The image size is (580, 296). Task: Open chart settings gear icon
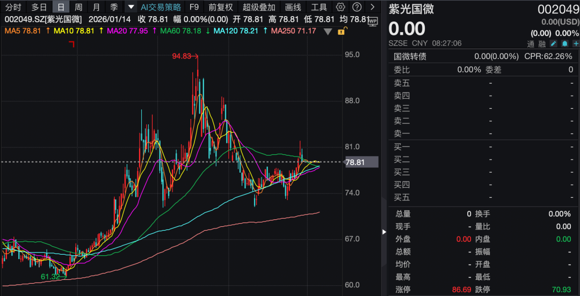click(x=340, y=7)
